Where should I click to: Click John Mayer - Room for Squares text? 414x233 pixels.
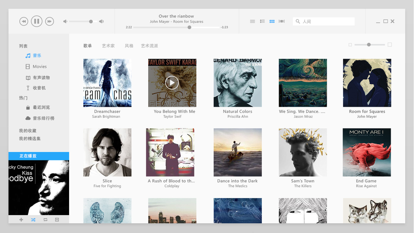[x=177, y=22]
